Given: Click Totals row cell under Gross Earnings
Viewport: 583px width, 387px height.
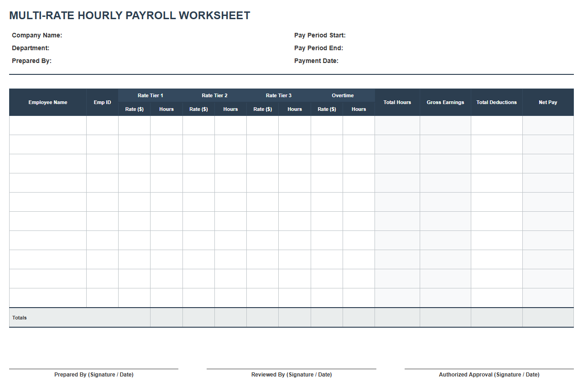Looking at the screenshot, I should [445, 318].
